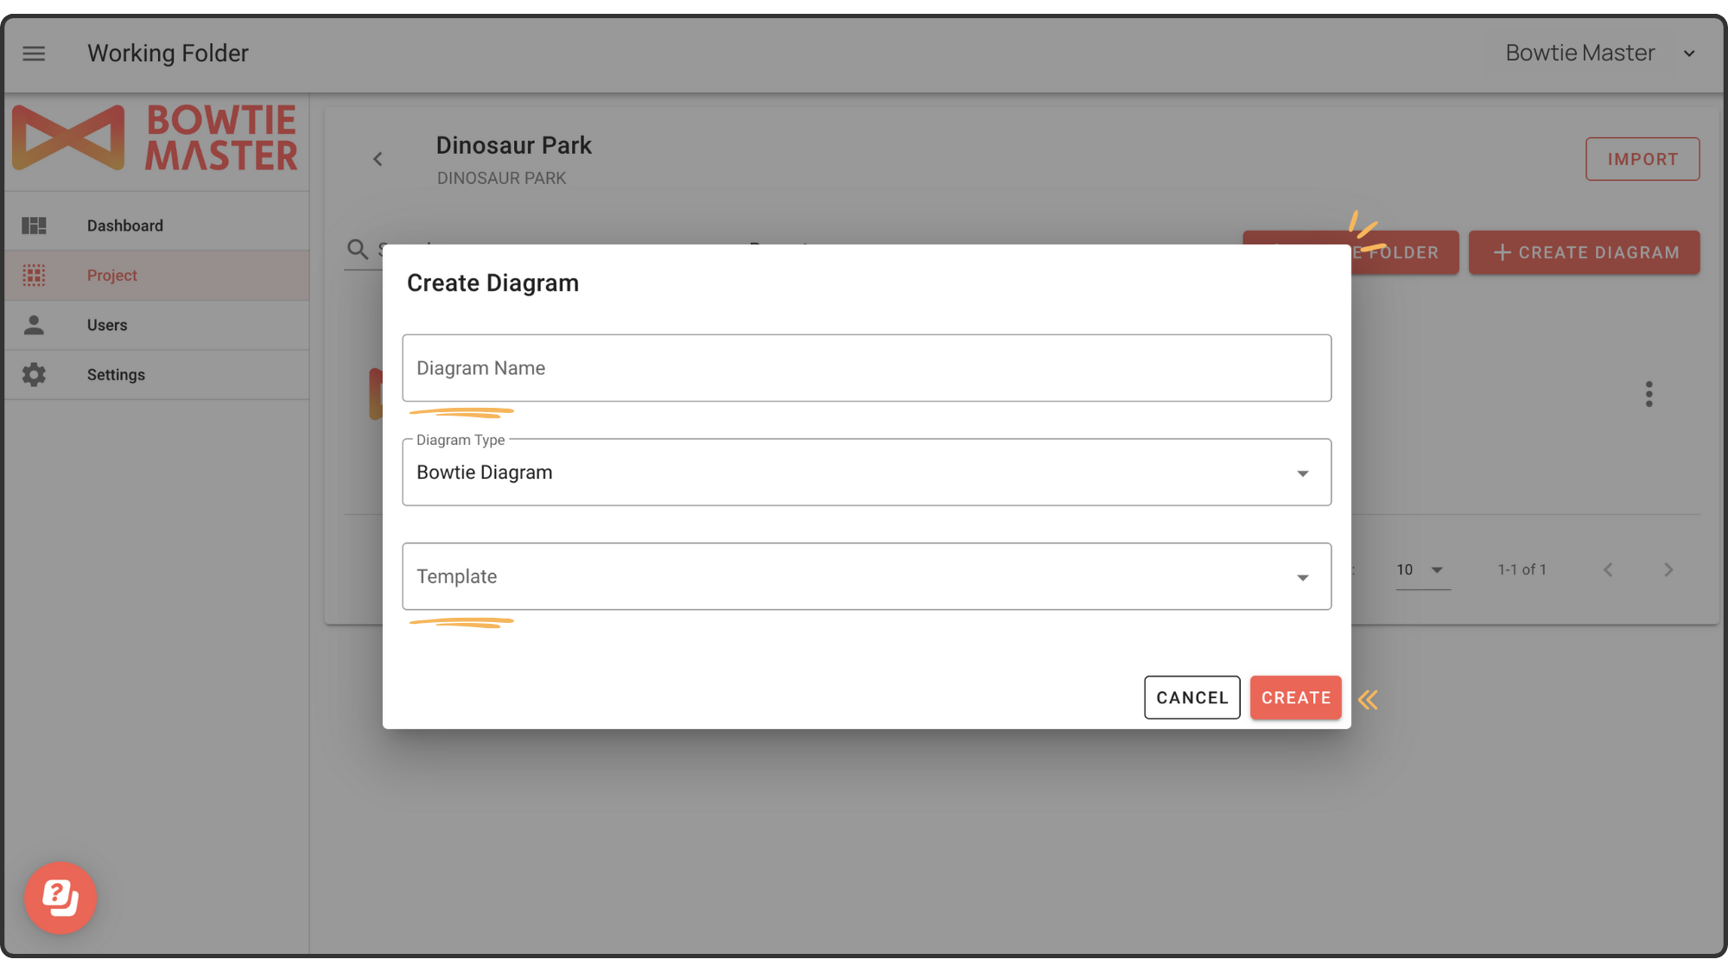Open the hamburger navigation menu
1728x972 pixels.
34,53
